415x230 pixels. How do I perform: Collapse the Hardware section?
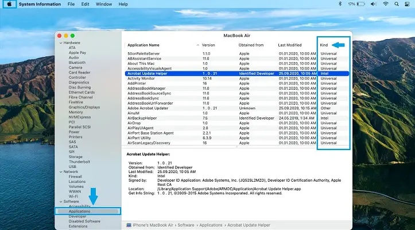(60, 43)
